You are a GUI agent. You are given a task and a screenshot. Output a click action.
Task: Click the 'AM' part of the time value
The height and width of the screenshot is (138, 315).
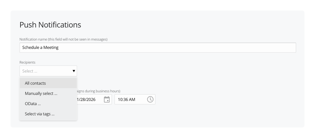(132, 100)
